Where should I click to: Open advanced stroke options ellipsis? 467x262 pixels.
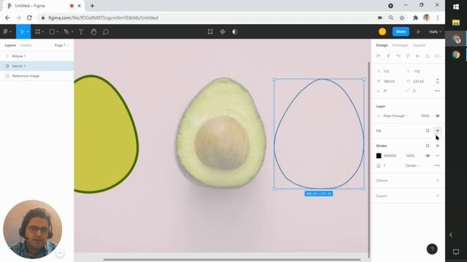point(437,165)
